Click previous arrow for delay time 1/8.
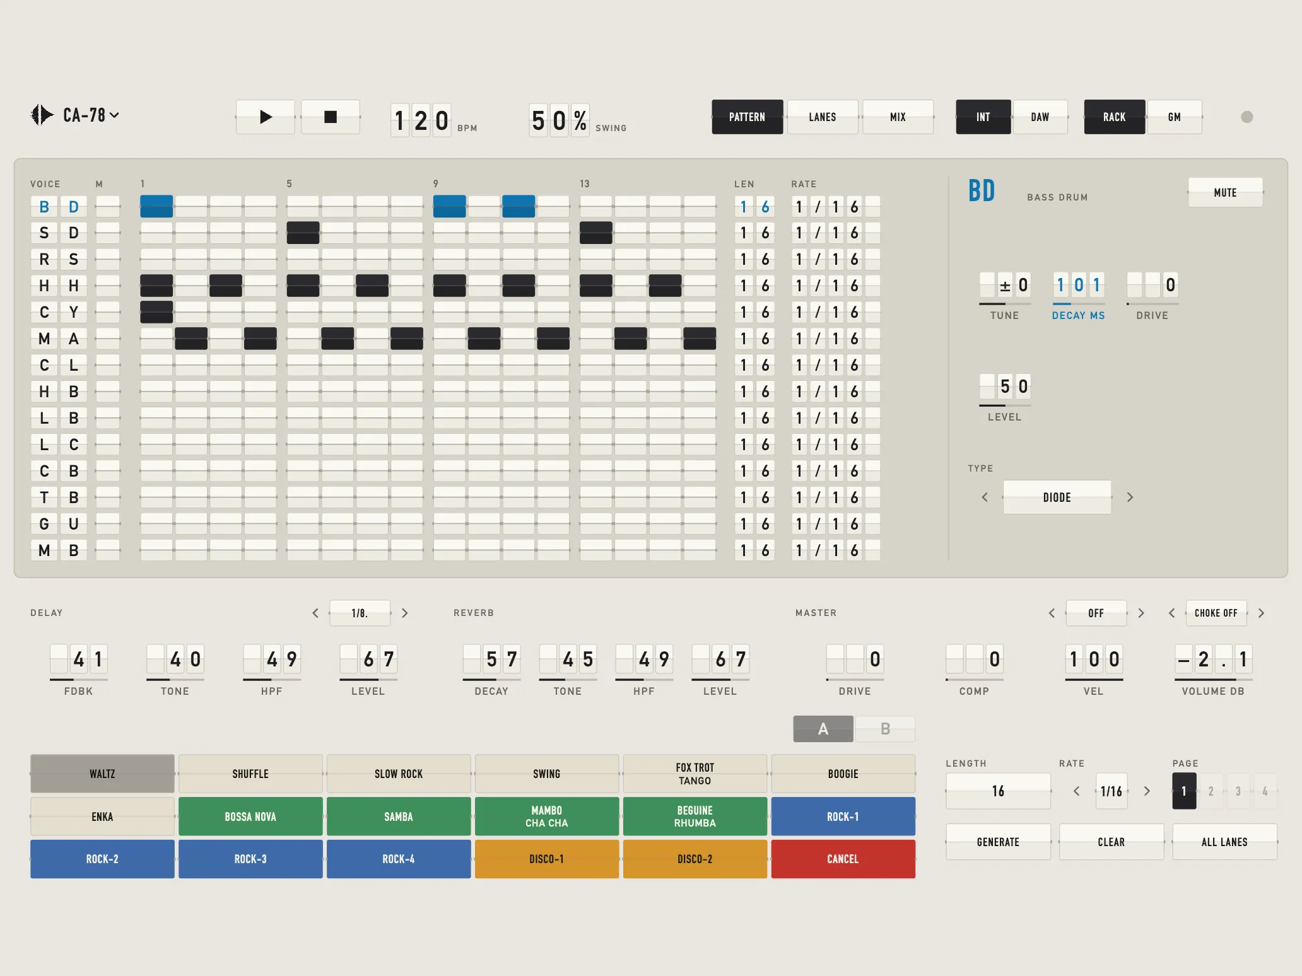Screen dimensions: 1302x976 pyautogui.click(x=315, y=613)
